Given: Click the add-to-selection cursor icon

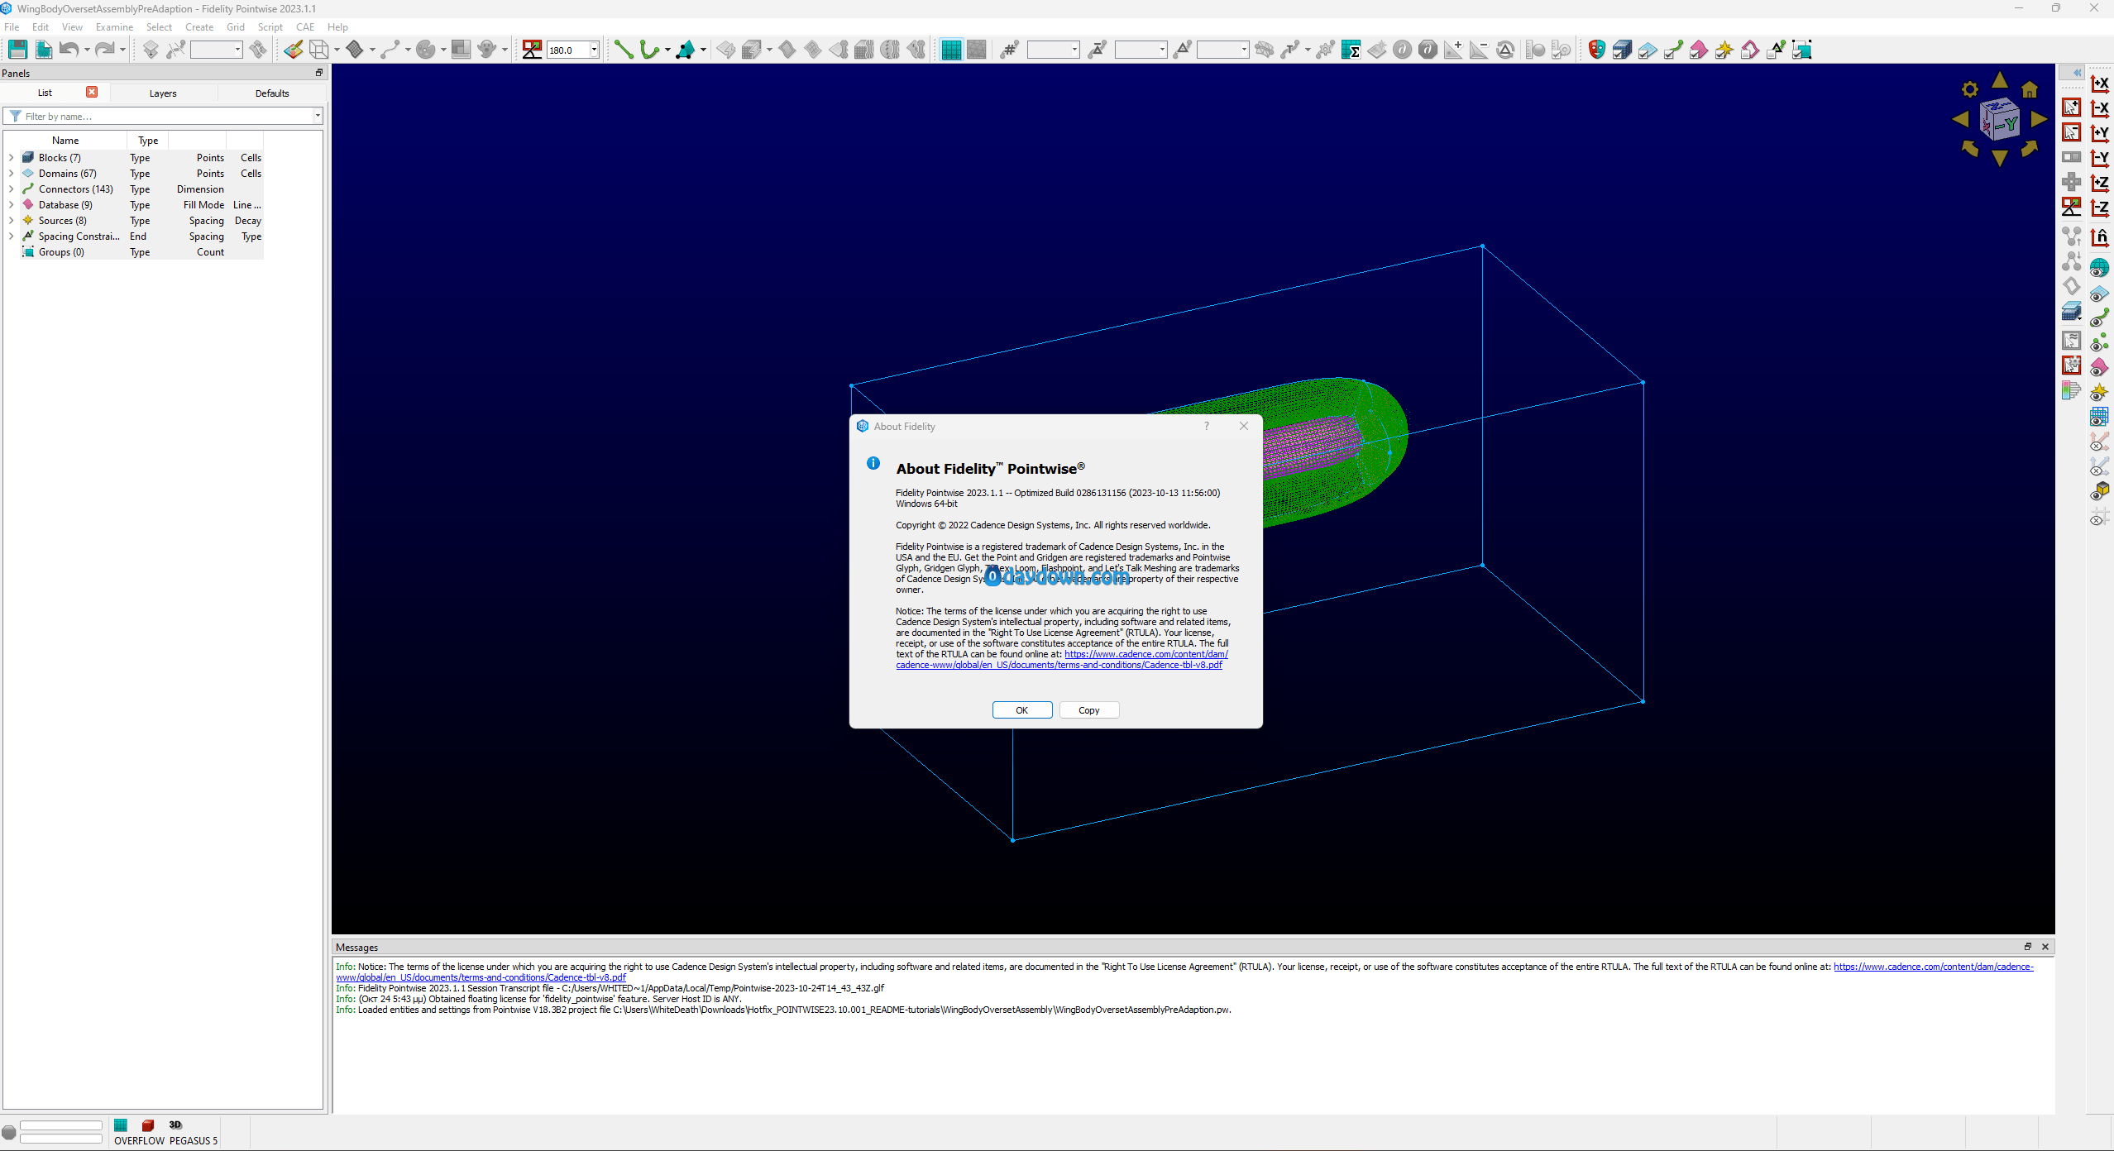Looking at the screenshot, I should tap(2071, 107).
